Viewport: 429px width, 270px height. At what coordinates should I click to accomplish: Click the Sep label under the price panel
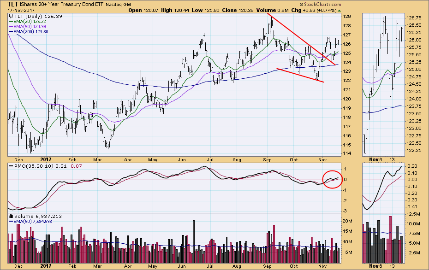267,159
